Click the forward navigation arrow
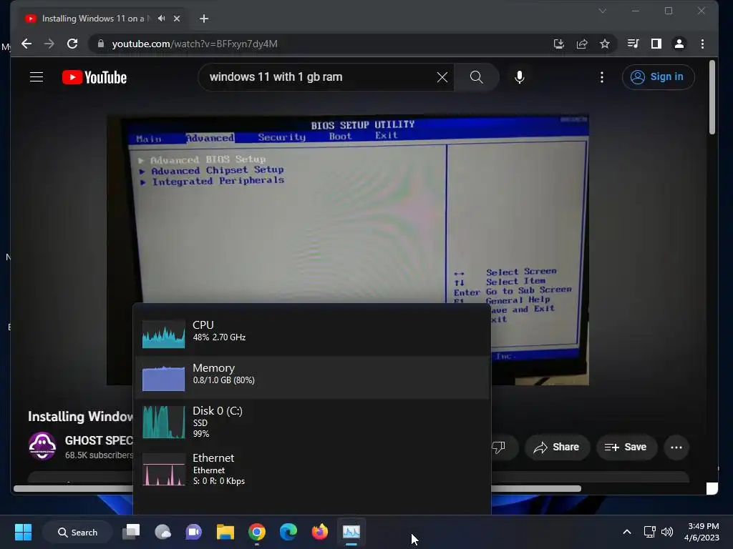The width and height of the screenshot is (733, 549). pyautogui.click(x=49, y=44)
